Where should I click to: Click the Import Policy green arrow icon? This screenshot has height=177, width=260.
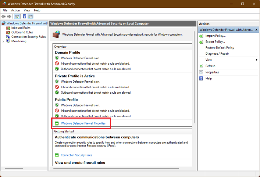pyautogui.click(x=201, y=36)
